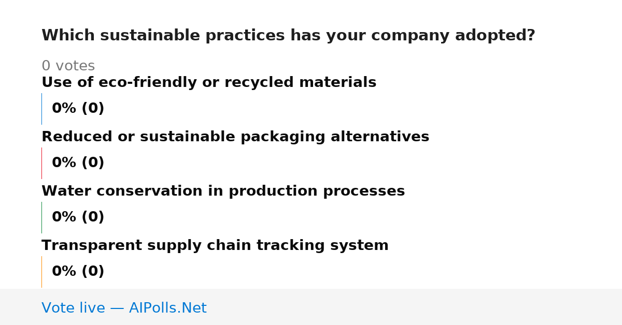Click the blue result bar for eco-friendly materials
This screenshot has width=622, height=325.
coord(41,109)
